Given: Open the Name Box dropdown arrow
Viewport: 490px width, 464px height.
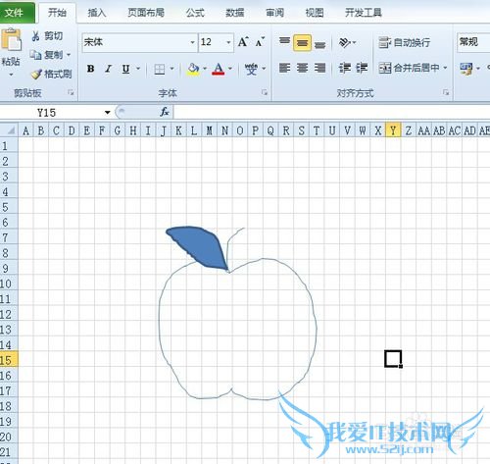Looking at the screenshot, I should coord(108,113).
